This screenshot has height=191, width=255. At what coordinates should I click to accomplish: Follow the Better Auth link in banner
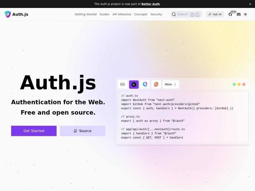150,4
